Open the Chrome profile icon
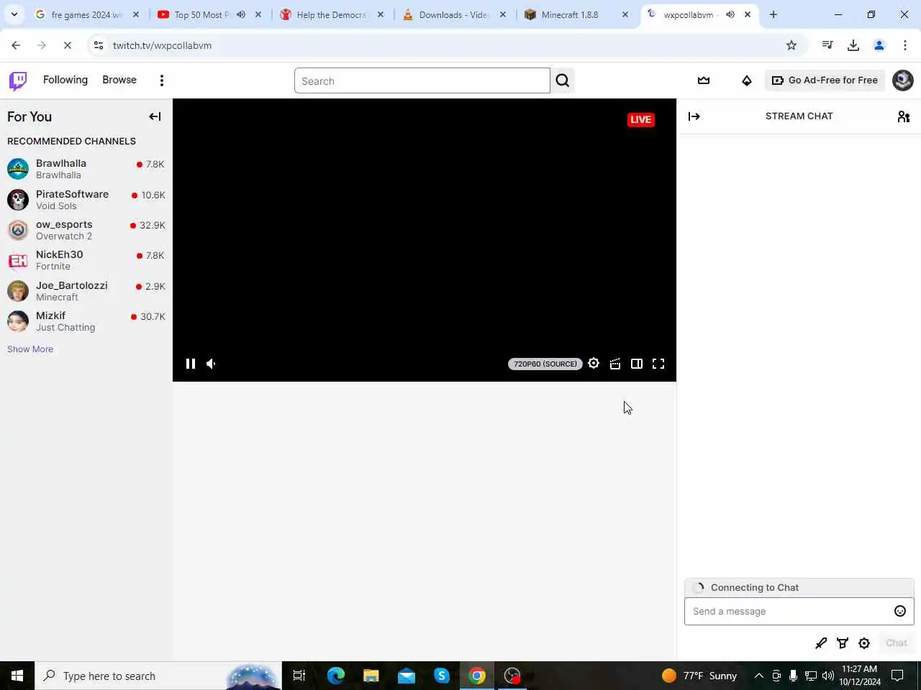Viewport: 921px width, 690px height. pos(879,45)
